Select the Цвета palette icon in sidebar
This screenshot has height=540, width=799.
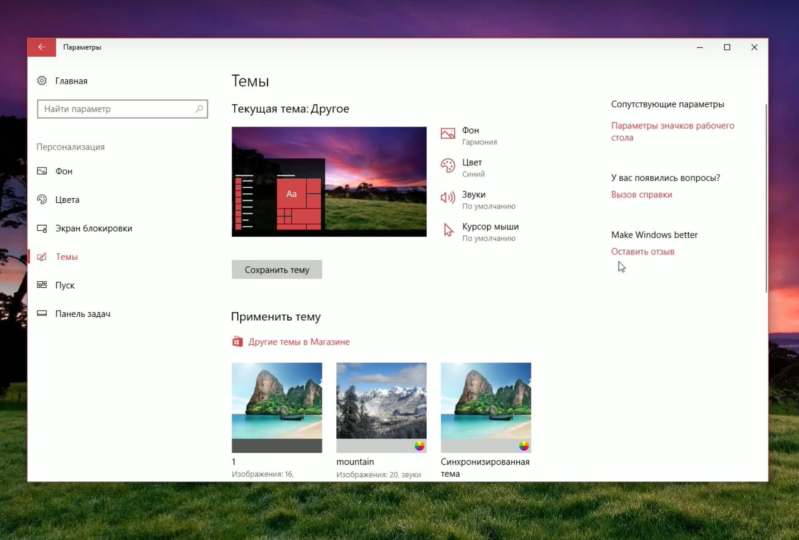42,200
